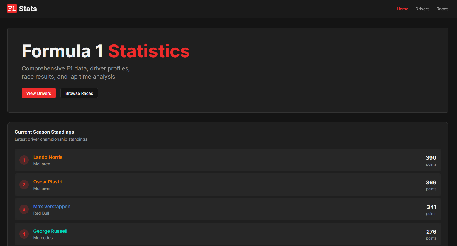Click Max Verstappen's 341 points value
Viewport: 457px width, 246px height.
coord(431,207)
